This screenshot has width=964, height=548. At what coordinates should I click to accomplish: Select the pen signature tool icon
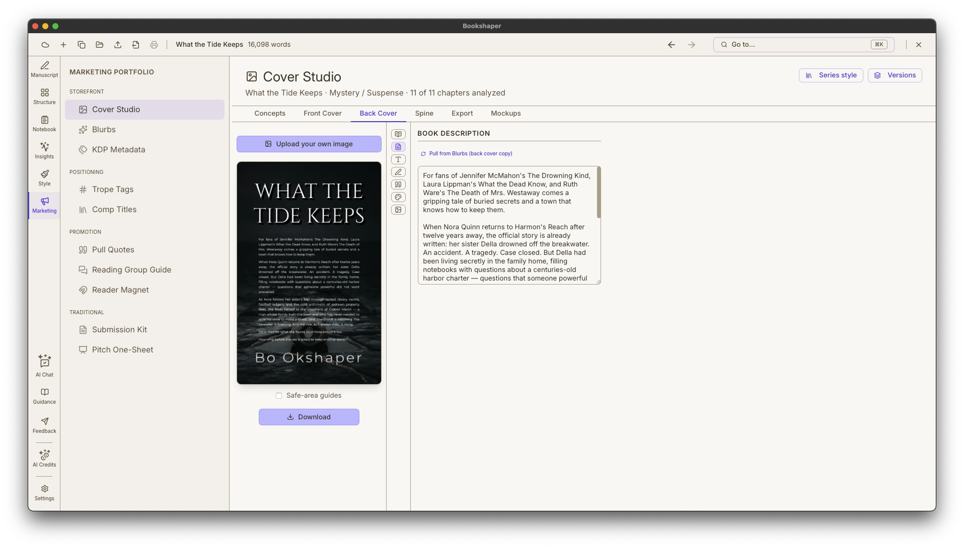[x=398, y=172]
